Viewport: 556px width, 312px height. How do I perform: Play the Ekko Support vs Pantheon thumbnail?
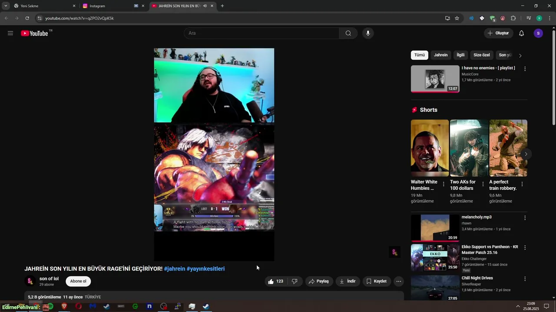point(435,257)
